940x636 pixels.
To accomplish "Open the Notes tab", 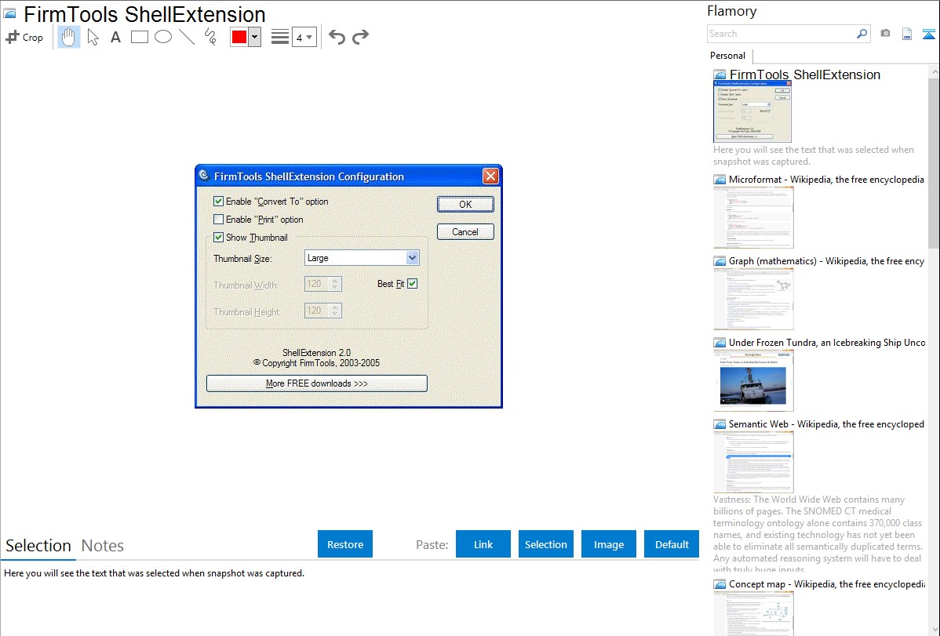I will click(x=103, y=546).
